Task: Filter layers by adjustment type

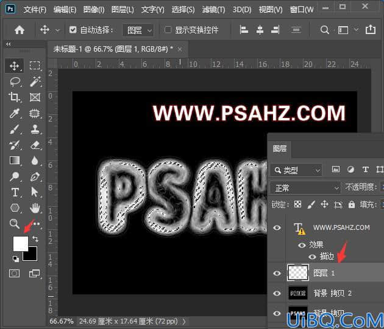Action: [x=350, y=170]
